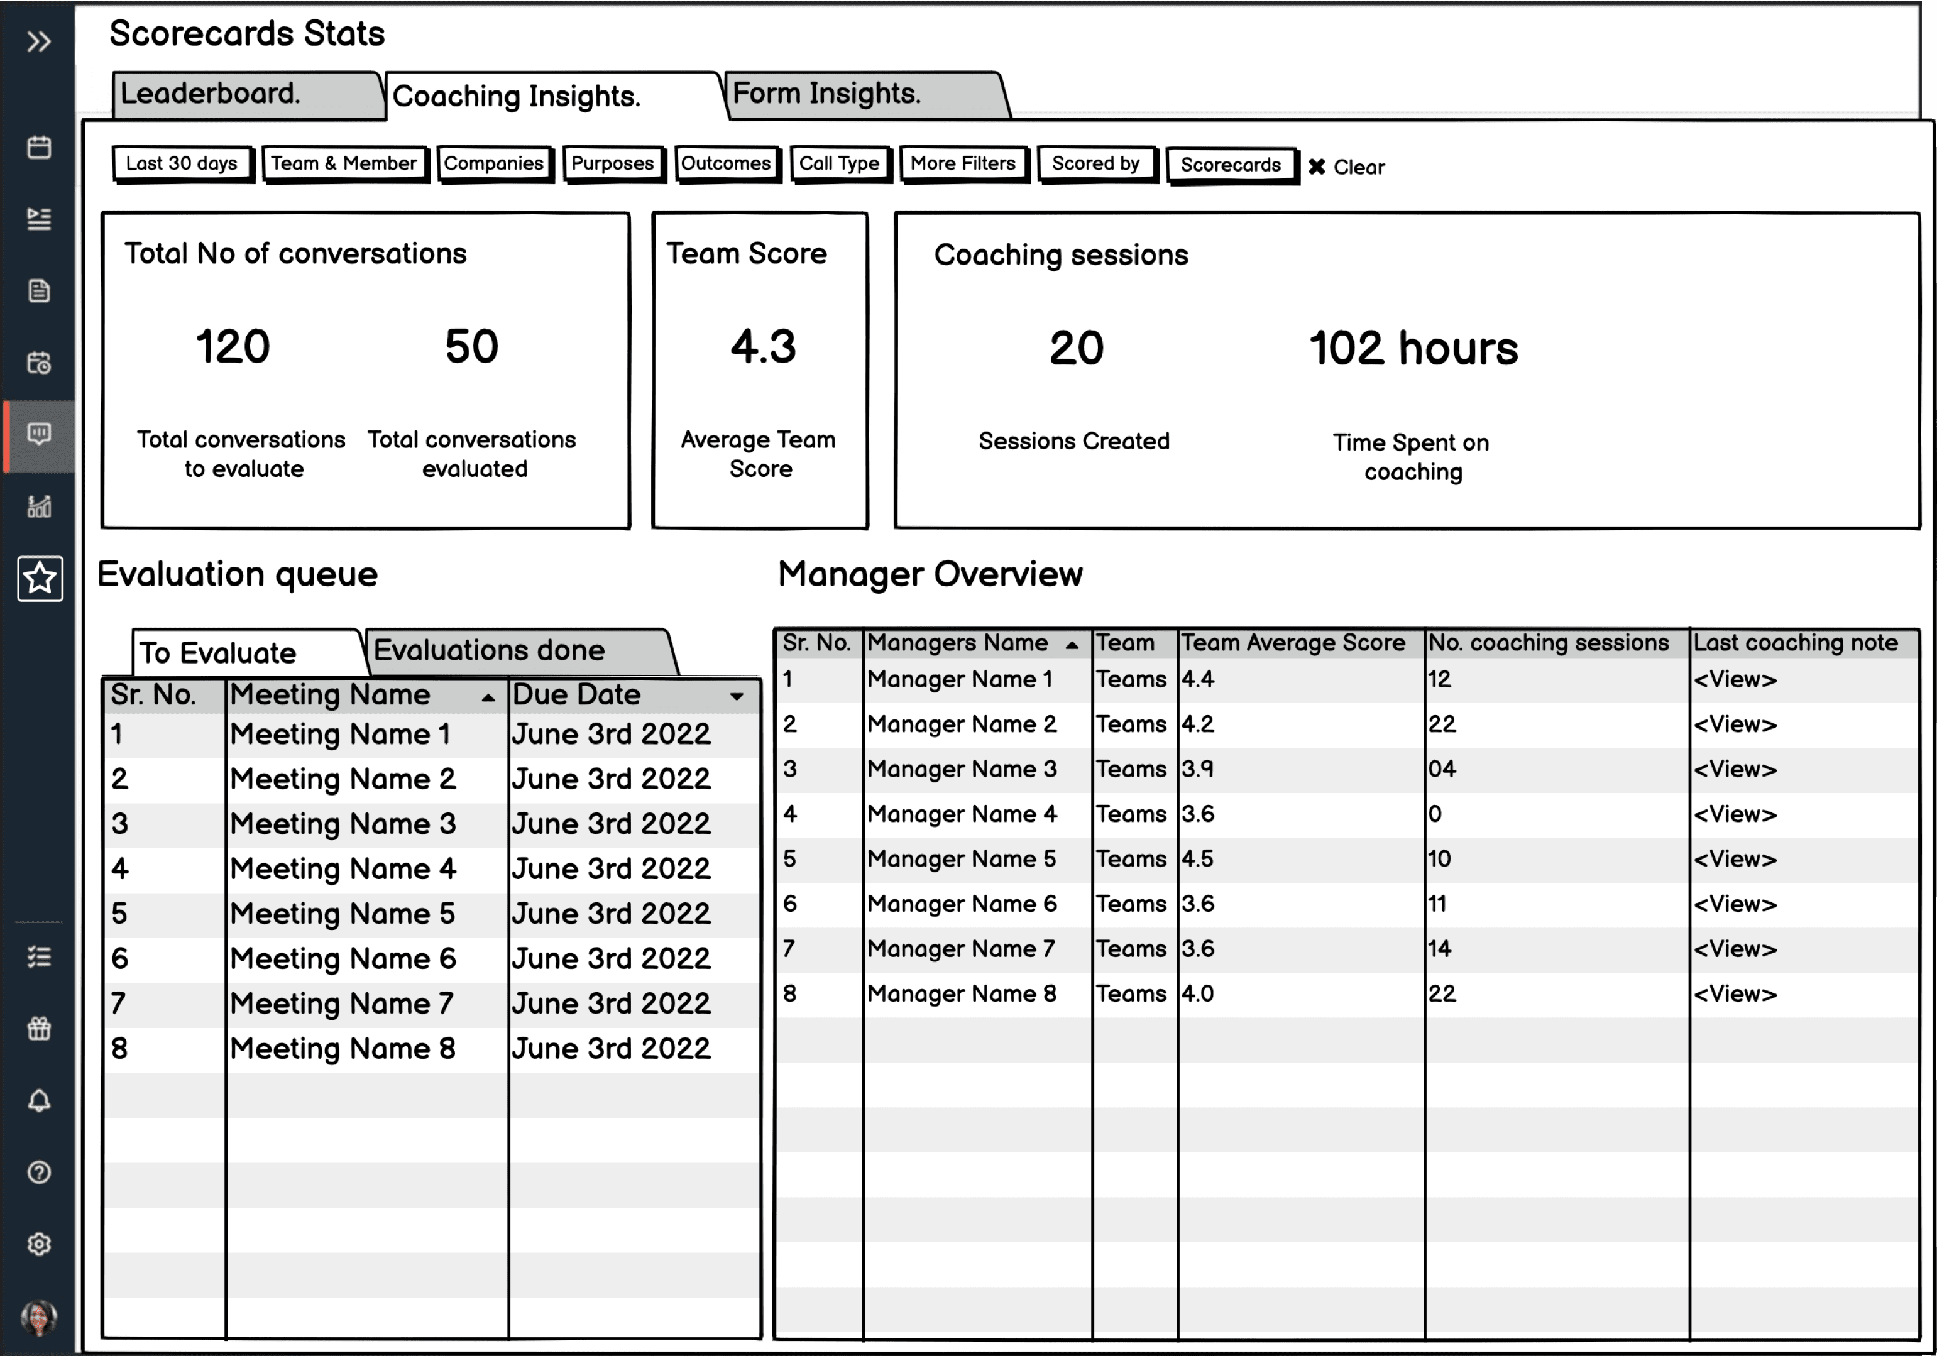Open the checklist tasks icon in sidebar
Image resolution: width=1937 pixels, height=1356 pixels.
click(39, 957)
